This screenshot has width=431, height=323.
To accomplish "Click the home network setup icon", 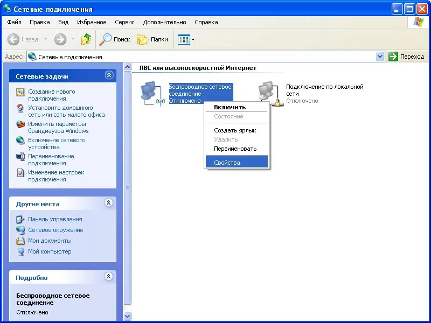I will pos(20,108).
